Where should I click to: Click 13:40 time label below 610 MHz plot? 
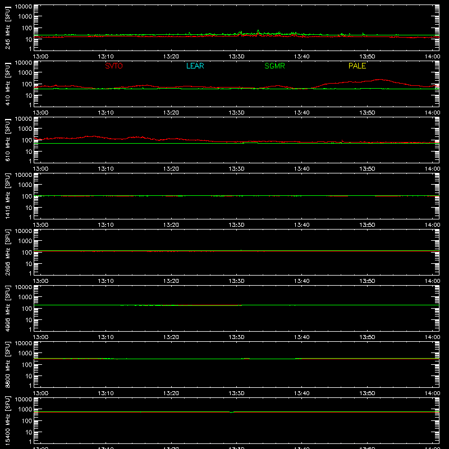click(302, 169)
